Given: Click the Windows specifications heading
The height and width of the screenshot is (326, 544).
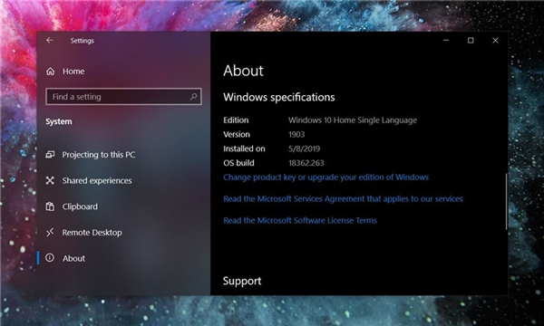Looking at the screenshot, I should tap(279, 97).
